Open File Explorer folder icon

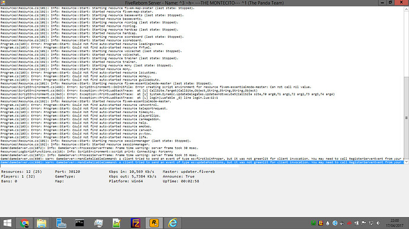coord(41,223)
